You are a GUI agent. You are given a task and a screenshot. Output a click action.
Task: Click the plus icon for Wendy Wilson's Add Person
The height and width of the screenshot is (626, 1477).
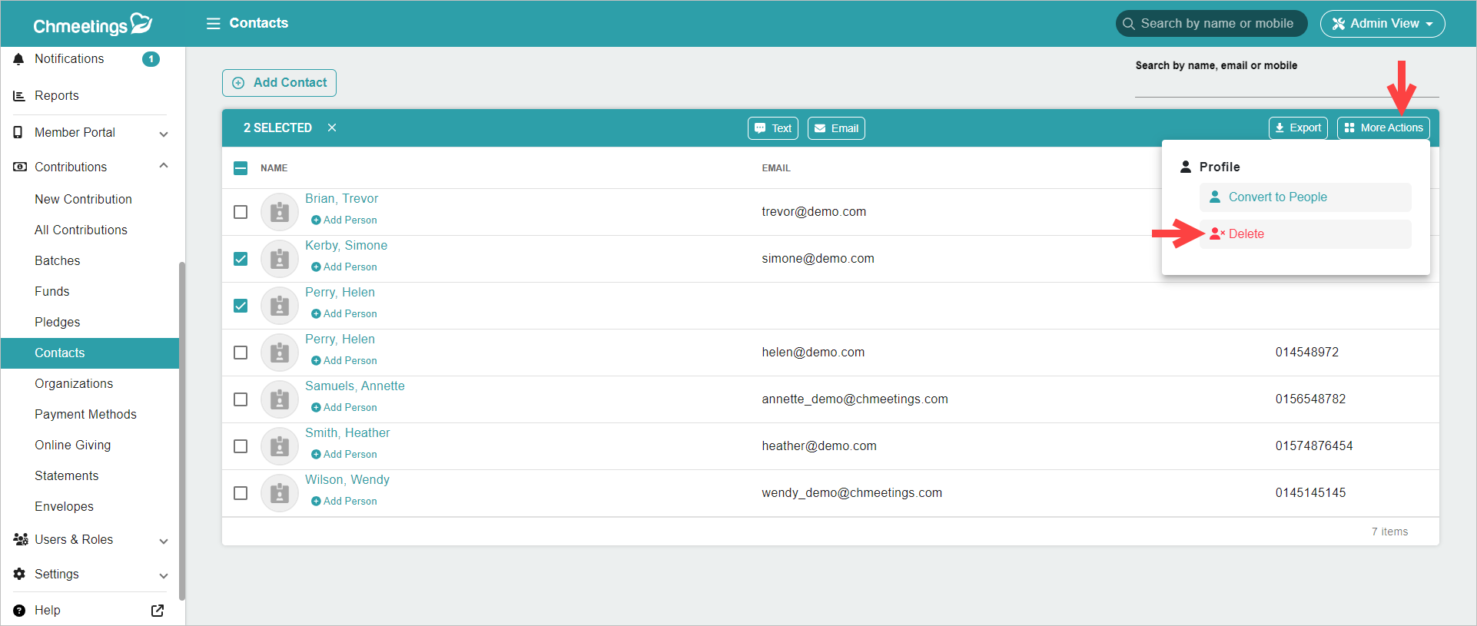[316, 502]
